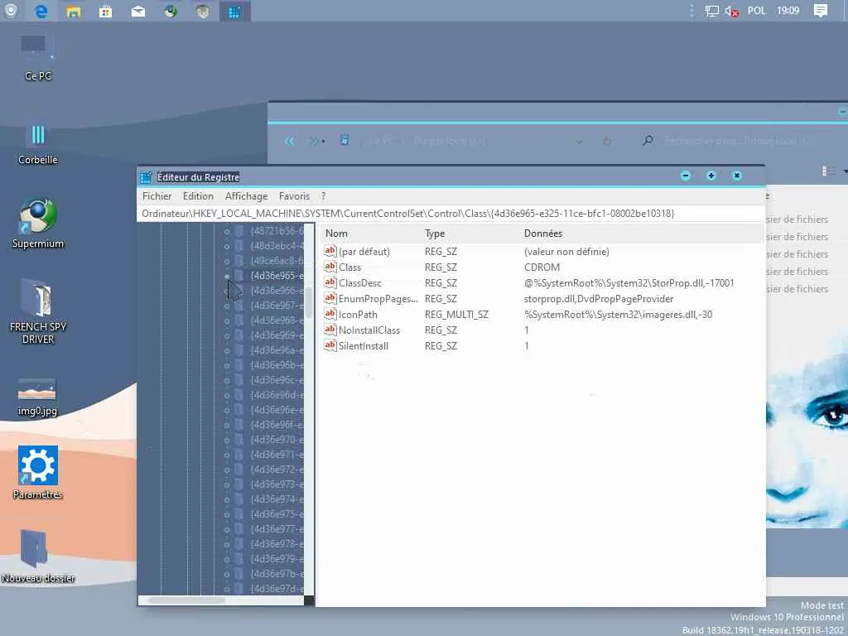Click the Supermium browser taskbar icon
Screen dimensions: 848x636
171,12
